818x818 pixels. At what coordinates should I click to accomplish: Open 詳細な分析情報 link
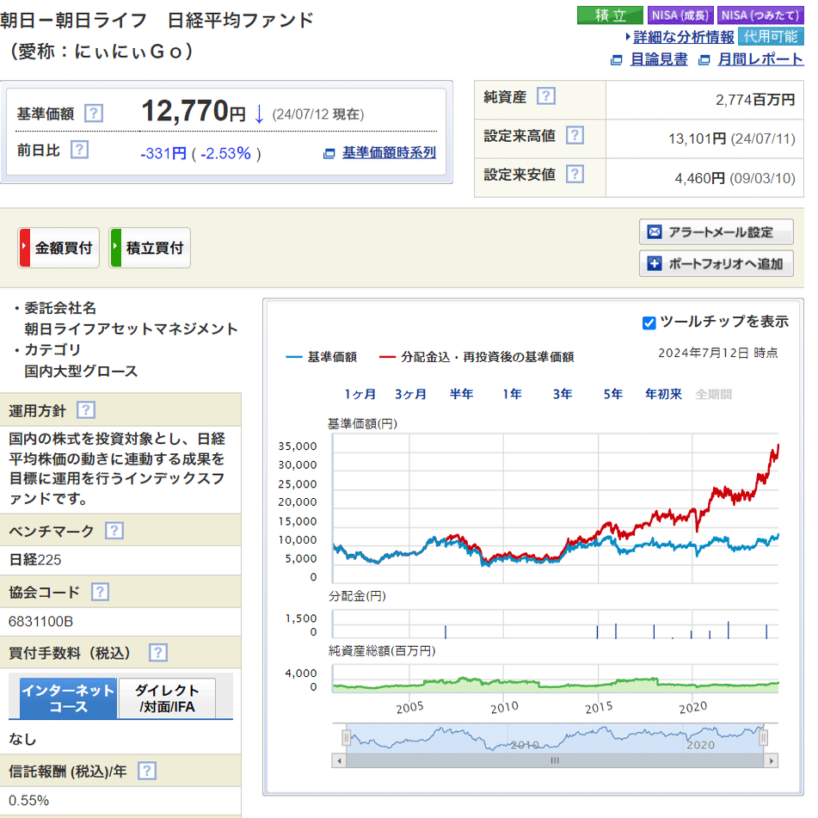pos(684,37)
